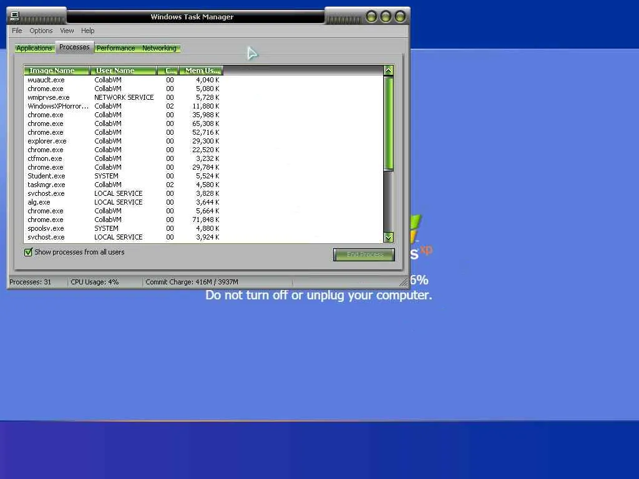Click the first round button in title bar
Image resolution: width=639 pixels, height=479 pixels.
[371, 17]
